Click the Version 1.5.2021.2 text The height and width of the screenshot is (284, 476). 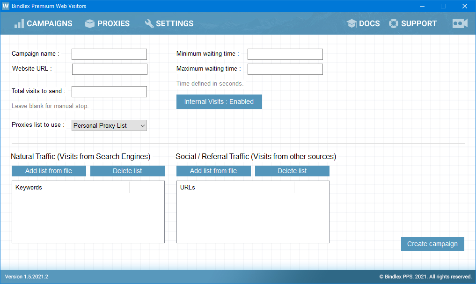pyautogui.click(x=27, y=277)
